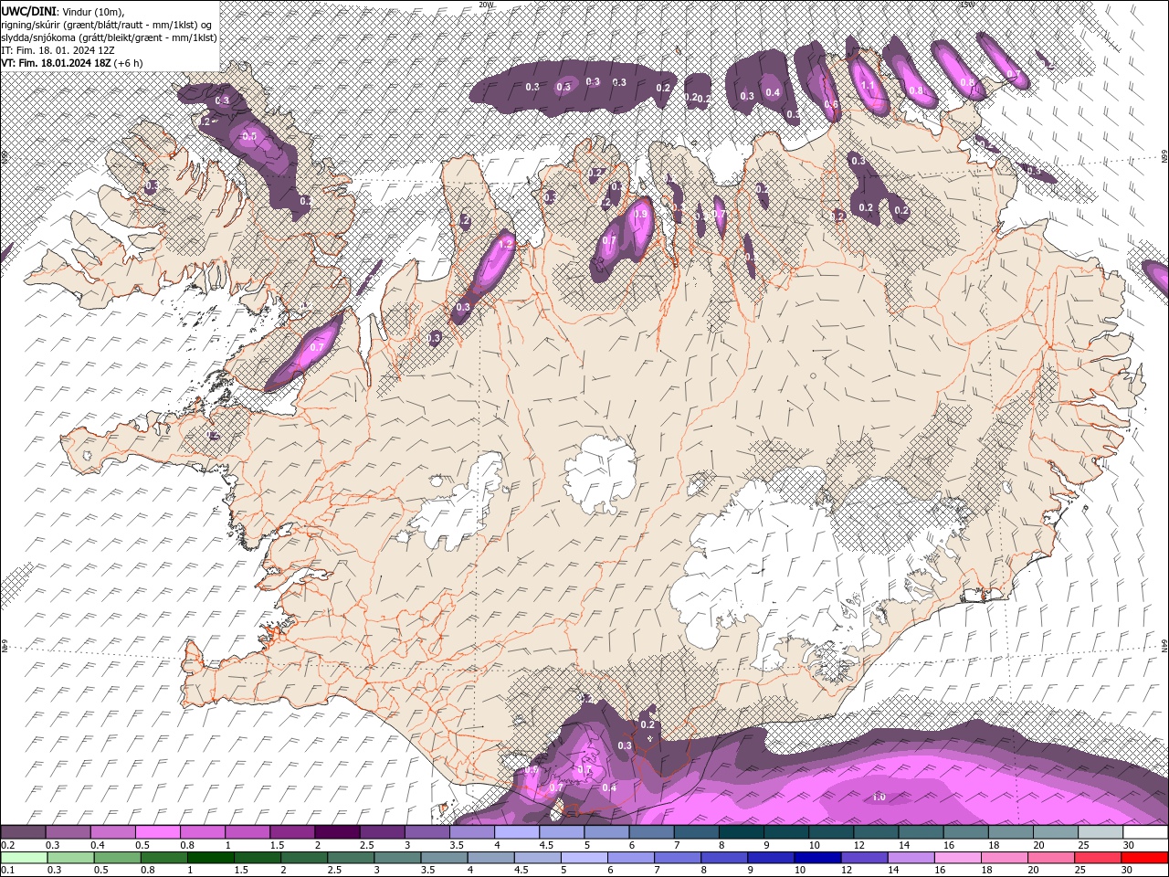Pick the dark purple 0.2 snow legend swatch

(x=23, y=832)
